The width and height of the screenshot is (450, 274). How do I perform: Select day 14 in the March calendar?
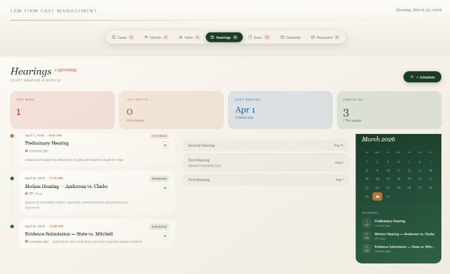(x=430, y=170)
